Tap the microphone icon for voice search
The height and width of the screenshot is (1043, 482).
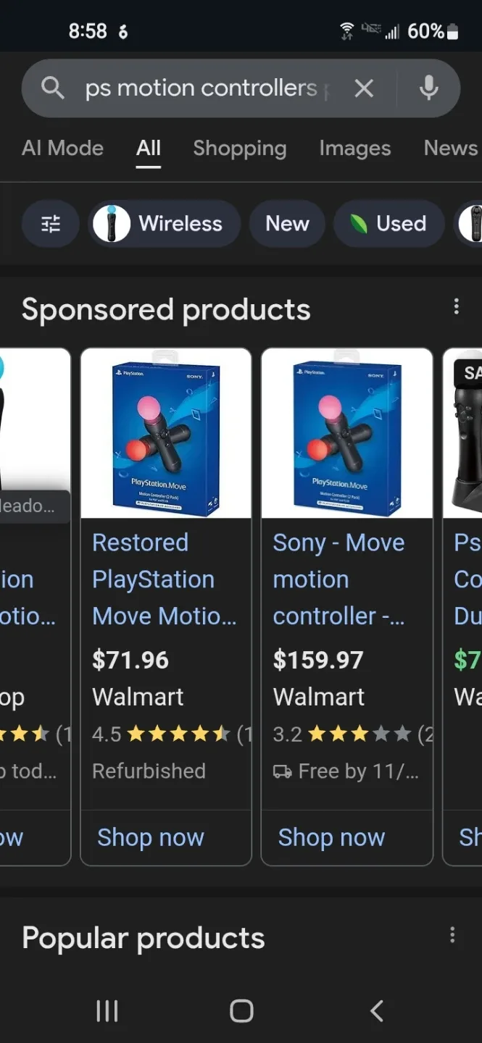(x=428, y=88)
